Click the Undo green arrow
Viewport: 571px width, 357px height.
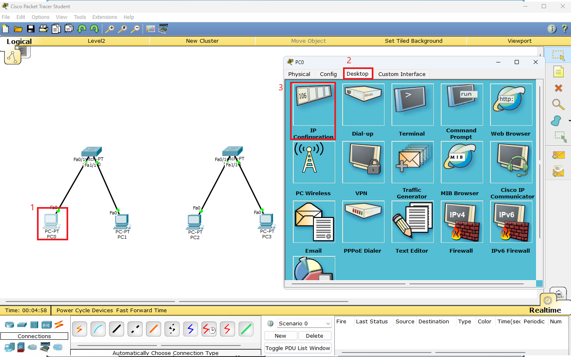point(82,29)
